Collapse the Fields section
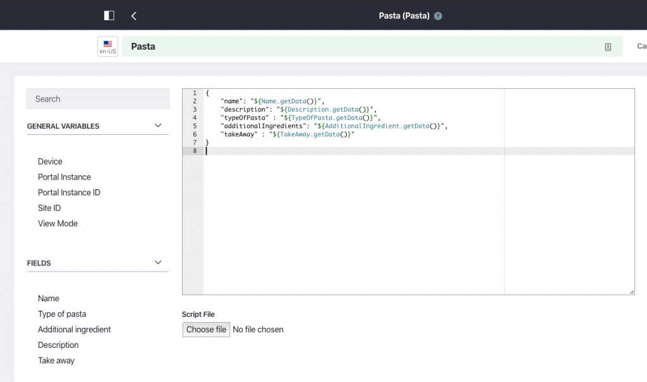Image resolution: width=647 pixels, height=382 pixels. 158,263
